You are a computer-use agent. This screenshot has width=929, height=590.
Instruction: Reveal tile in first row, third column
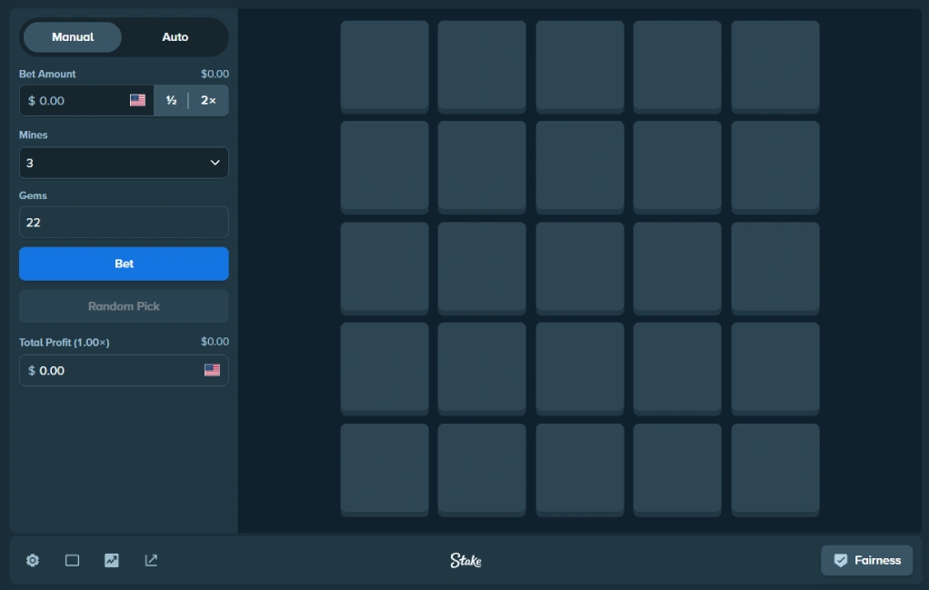[x=580, y=67]
